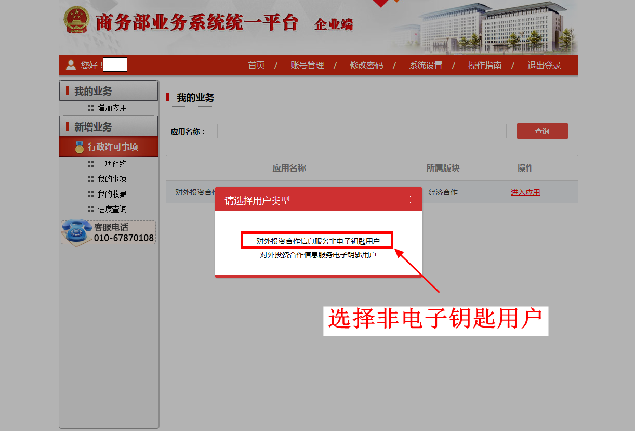Click the telephone icon for 客服电话

click(76, 231)
